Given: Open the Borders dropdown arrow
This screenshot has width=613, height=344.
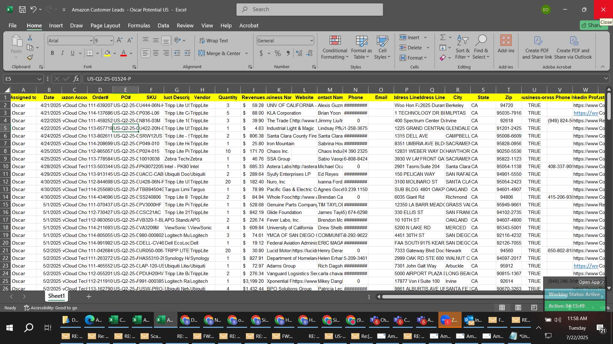Looking at the screenshot, I should [x=97, y=53].
